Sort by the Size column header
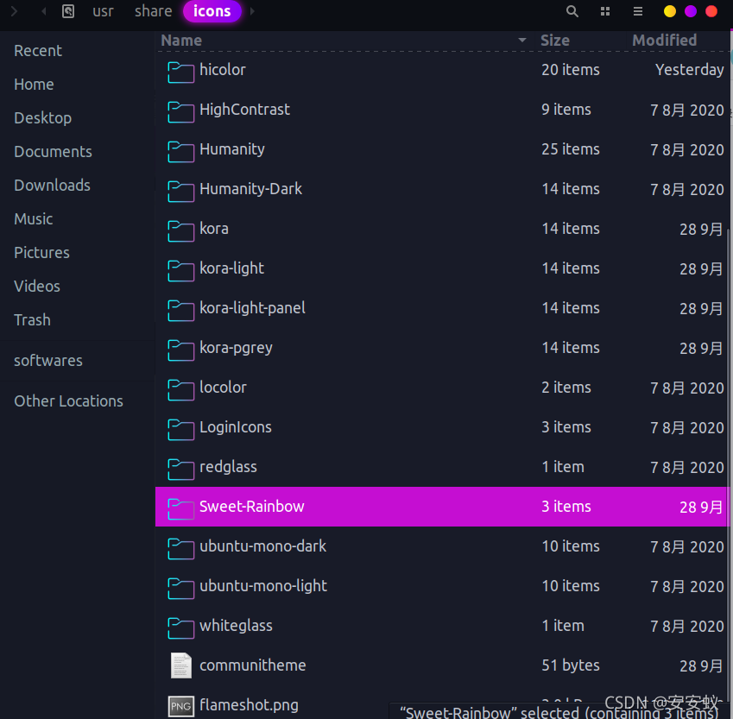This screenshot has width=733, height=719. pos(555,41)
